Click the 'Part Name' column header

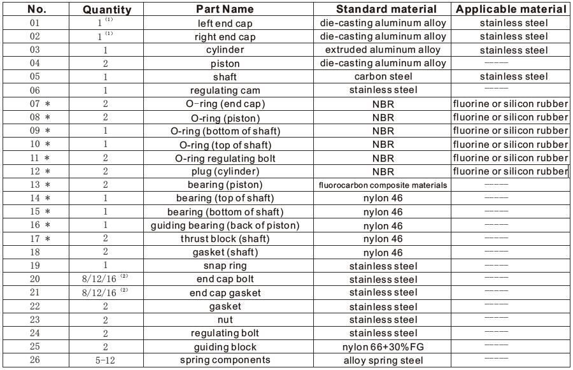tap(225, 9)
